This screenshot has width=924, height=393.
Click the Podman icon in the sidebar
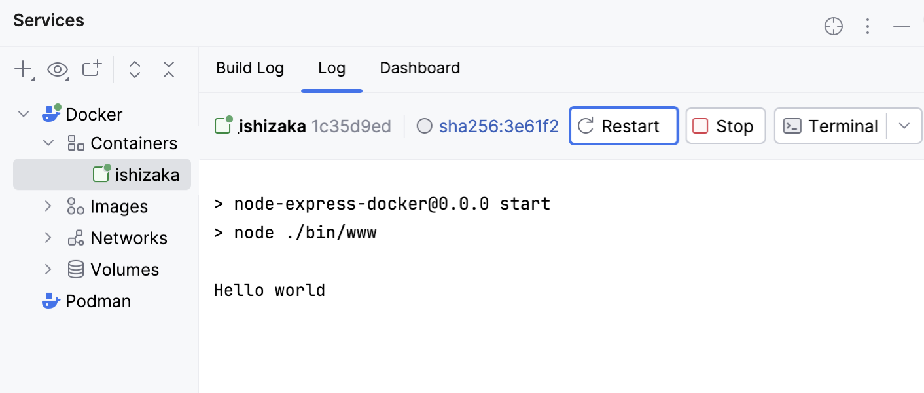[x=50, y=301]
